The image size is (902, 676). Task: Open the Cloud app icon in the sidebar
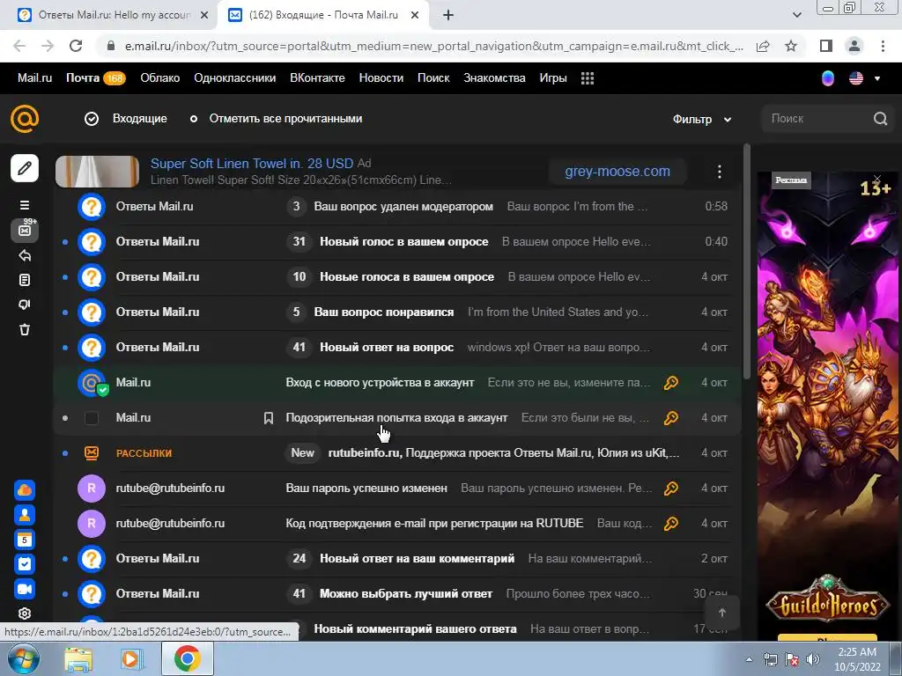pyautogui.click(x=25, y=489)
